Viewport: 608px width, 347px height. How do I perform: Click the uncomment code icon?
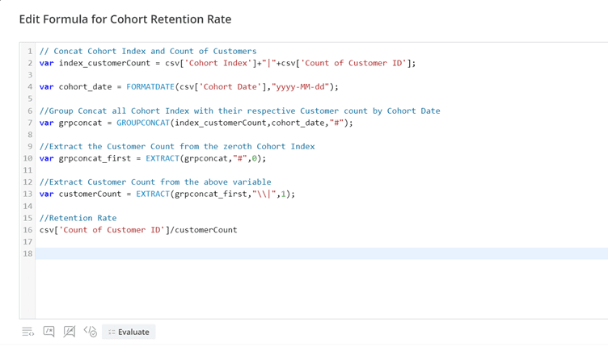pyautogui.click(x=70, y=332)
